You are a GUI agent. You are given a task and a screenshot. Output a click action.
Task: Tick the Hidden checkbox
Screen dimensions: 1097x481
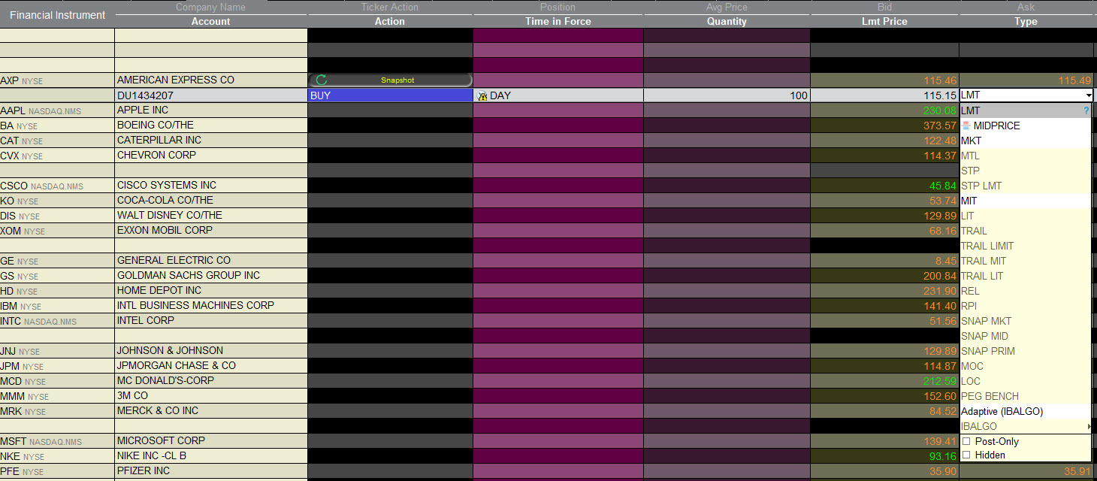(966, 455)
